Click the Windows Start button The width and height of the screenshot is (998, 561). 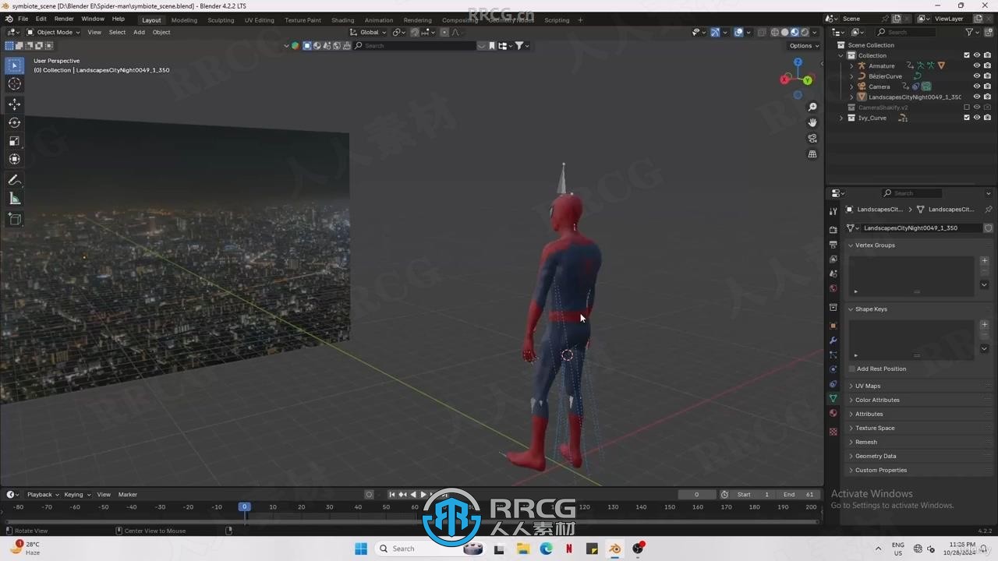click(361, 549)
